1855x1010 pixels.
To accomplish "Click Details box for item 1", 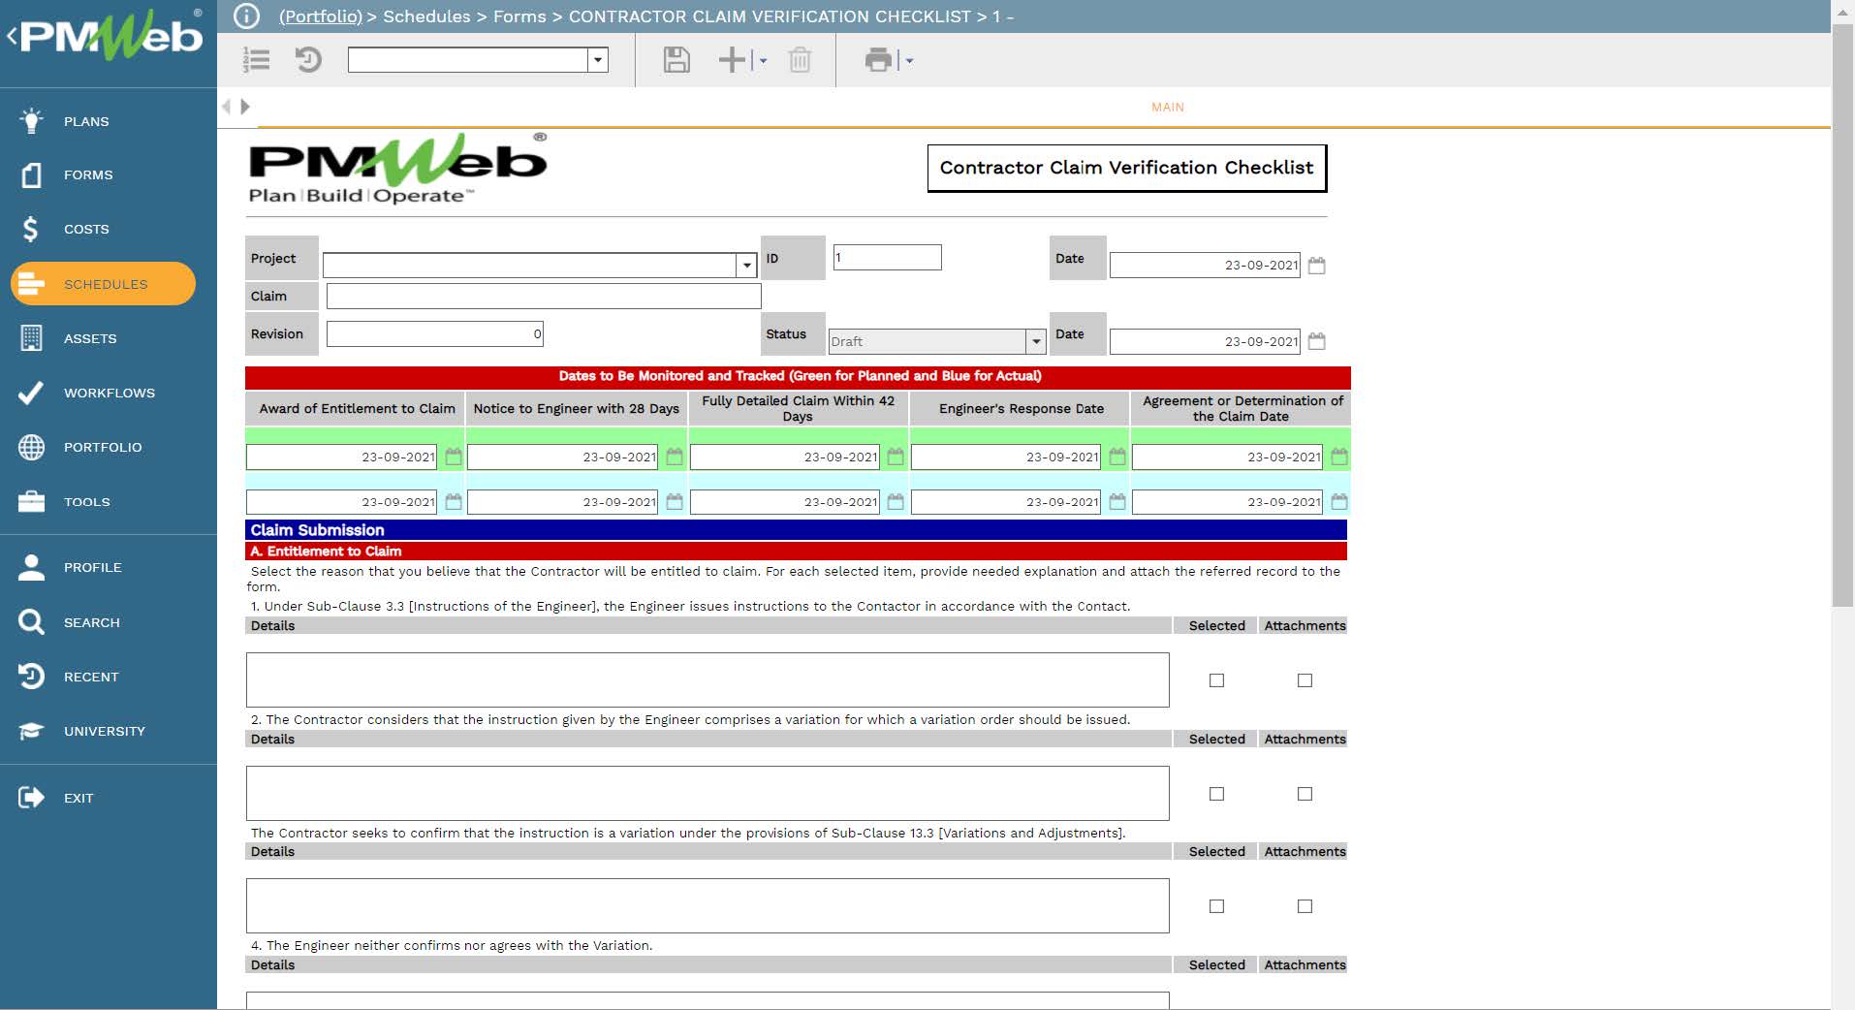I will 707,679.
